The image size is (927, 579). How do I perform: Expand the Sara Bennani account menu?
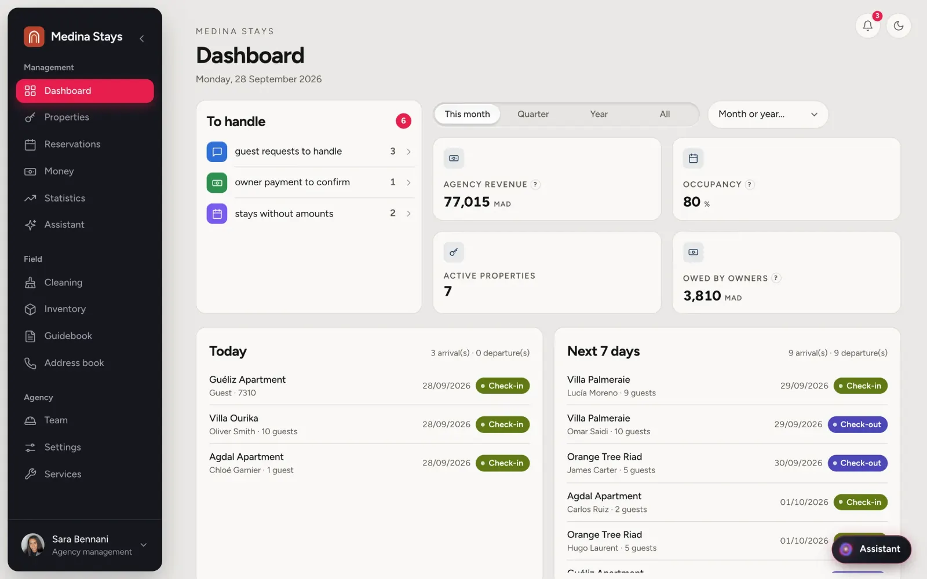(144, 545)
